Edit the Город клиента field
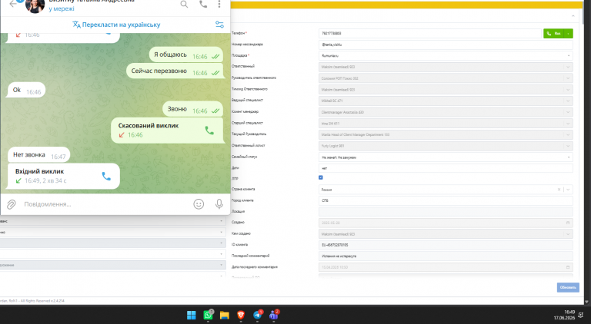 coord(446,200)
